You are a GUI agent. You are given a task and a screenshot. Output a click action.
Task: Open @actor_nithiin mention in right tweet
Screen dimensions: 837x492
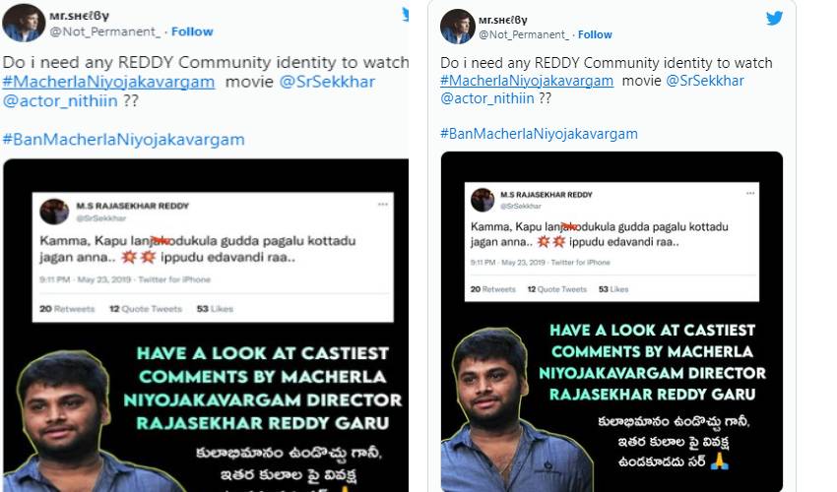[x=487, y=98]
